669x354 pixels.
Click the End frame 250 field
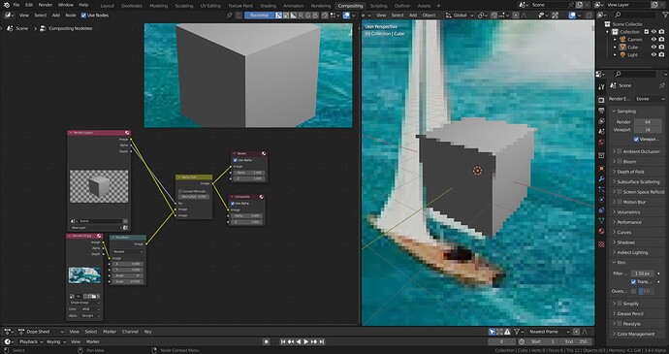pyautogui.click(x=578, y=341)
